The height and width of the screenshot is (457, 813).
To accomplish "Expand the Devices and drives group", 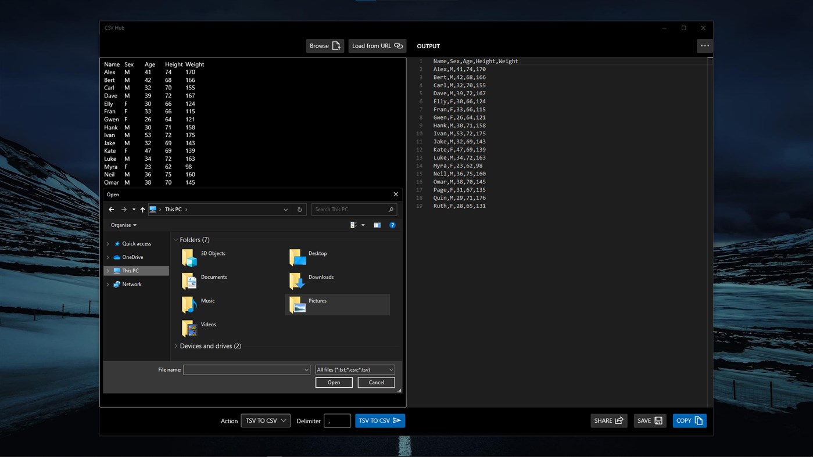I will [x=176, y=346].
